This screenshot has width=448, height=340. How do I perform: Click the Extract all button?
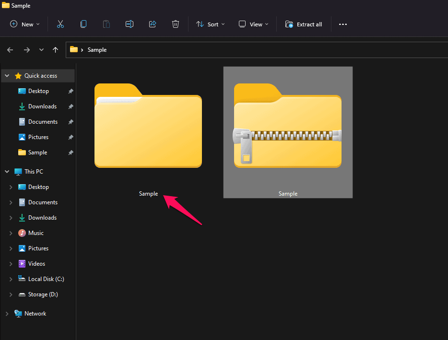point(304,24)
